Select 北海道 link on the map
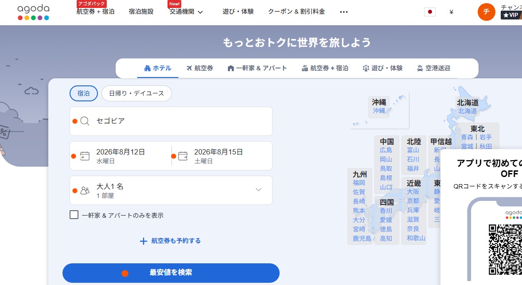 pos(467,111)
